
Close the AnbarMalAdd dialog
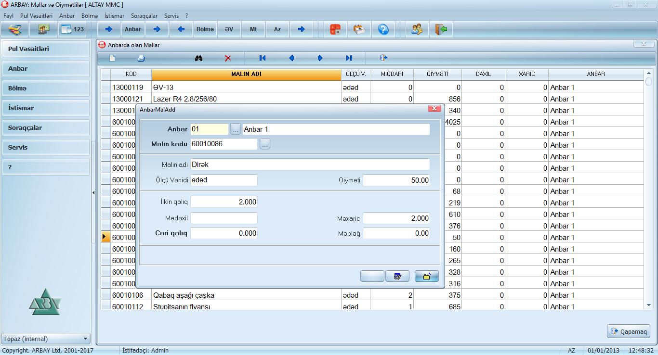point(434,109)
